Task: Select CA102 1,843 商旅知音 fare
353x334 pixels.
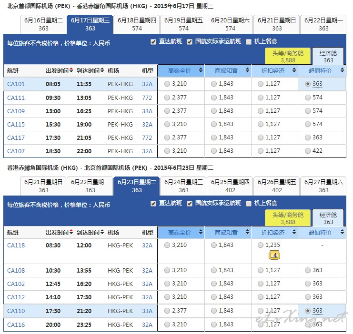Action: pyautogui.click(x=214, y=284)
